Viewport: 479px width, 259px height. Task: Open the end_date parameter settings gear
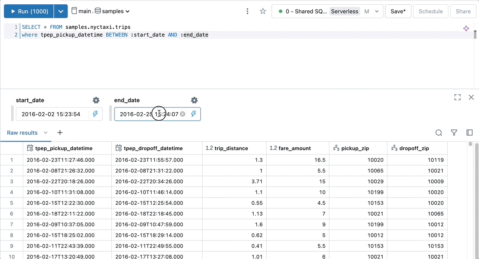194,100
